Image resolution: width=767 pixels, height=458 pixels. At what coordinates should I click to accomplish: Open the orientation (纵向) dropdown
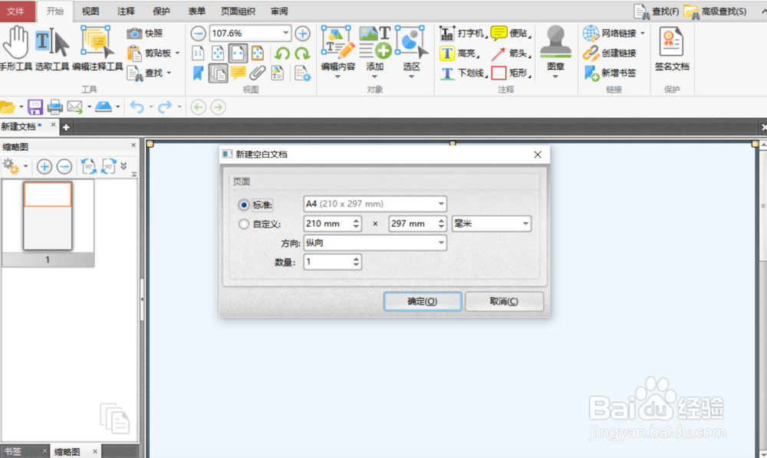(375, 243)
